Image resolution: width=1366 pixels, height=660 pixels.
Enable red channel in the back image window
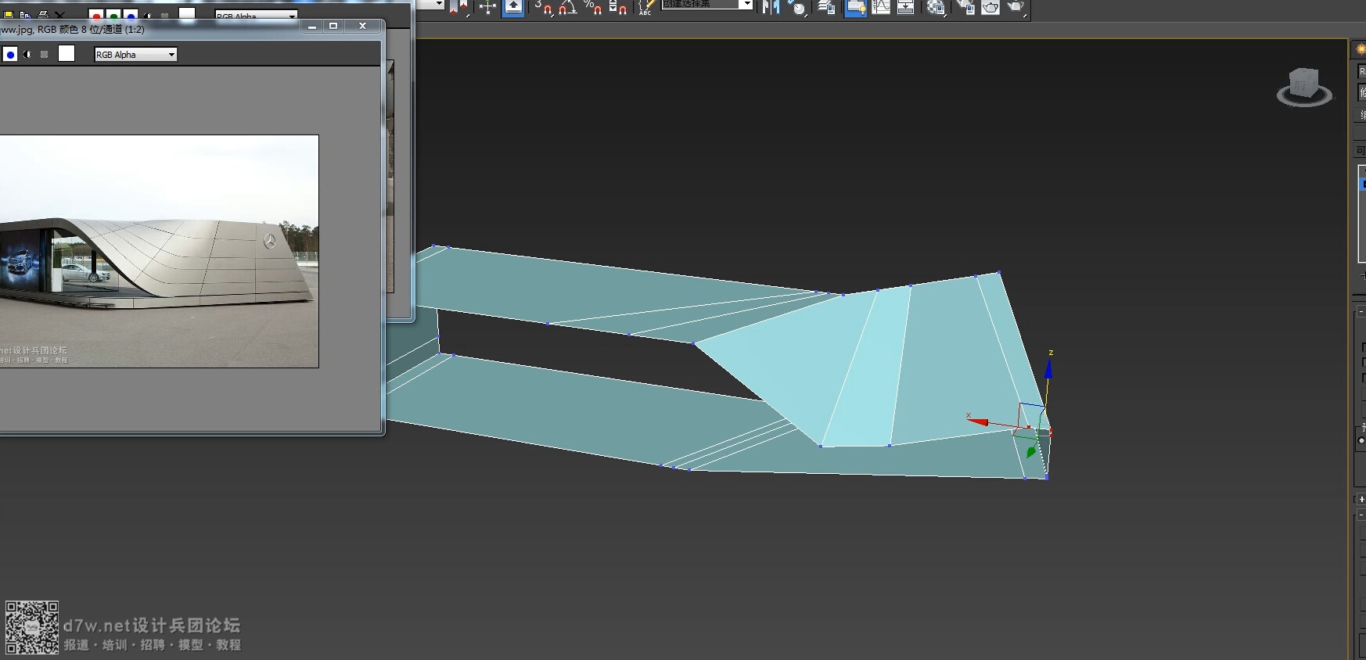coord(95,15)
